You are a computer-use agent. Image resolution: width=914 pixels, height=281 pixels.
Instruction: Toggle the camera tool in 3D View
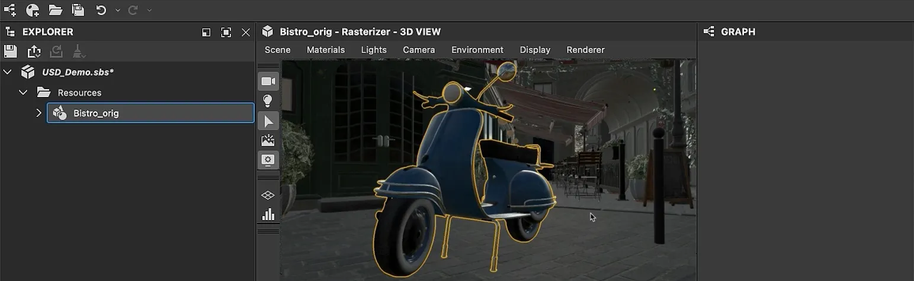coord(268,81)
